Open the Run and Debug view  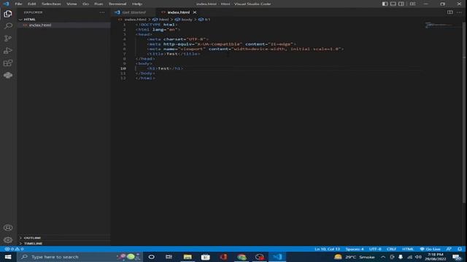(8, 51)
